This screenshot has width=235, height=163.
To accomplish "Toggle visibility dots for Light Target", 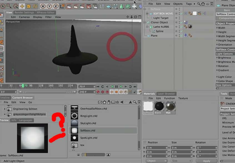I will click(x=179, y=18).
